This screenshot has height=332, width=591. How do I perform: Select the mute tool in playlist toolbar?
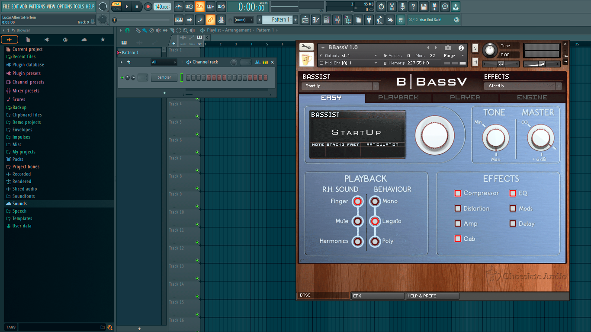(x=158, y=30)
